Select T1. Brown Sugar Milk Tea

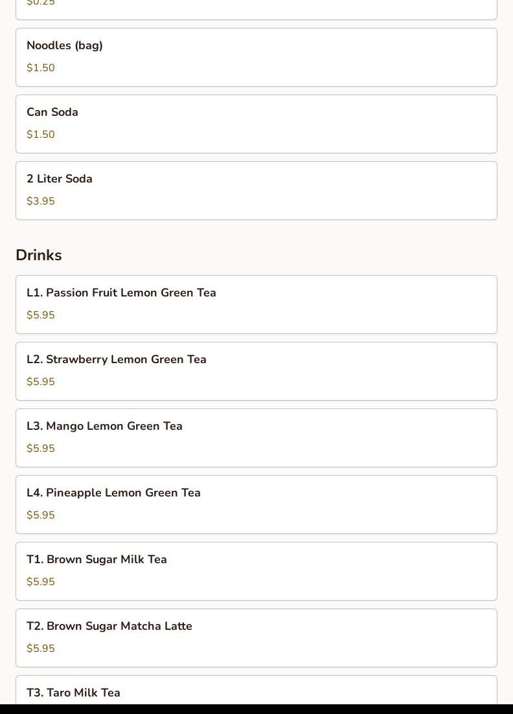256,572
